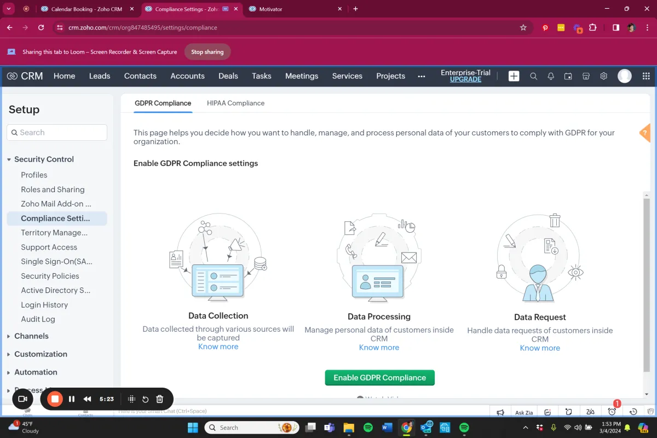Toggle the Loom camera icon

[23, 399]
